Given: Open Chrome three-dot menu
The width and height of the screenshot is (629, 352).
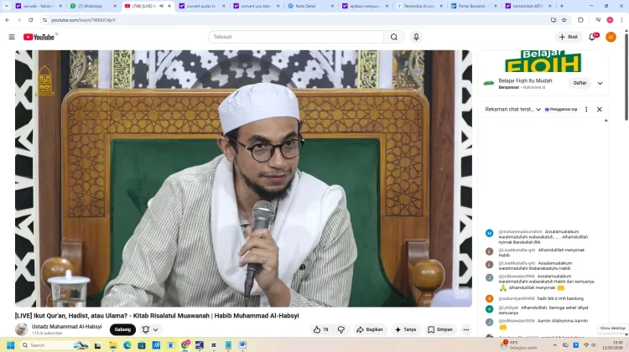Looking at the screenshot, I should pyautogui.click(x=621, y=19).
